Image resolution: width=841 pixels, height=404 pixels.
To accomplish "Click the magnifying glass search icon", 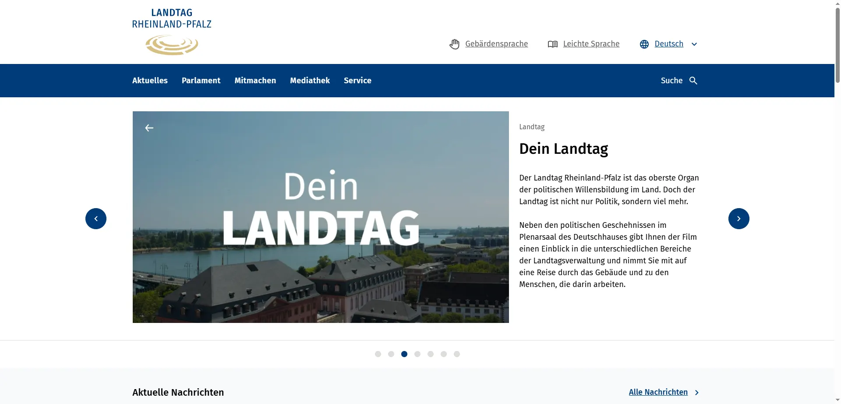I will 693,81.
